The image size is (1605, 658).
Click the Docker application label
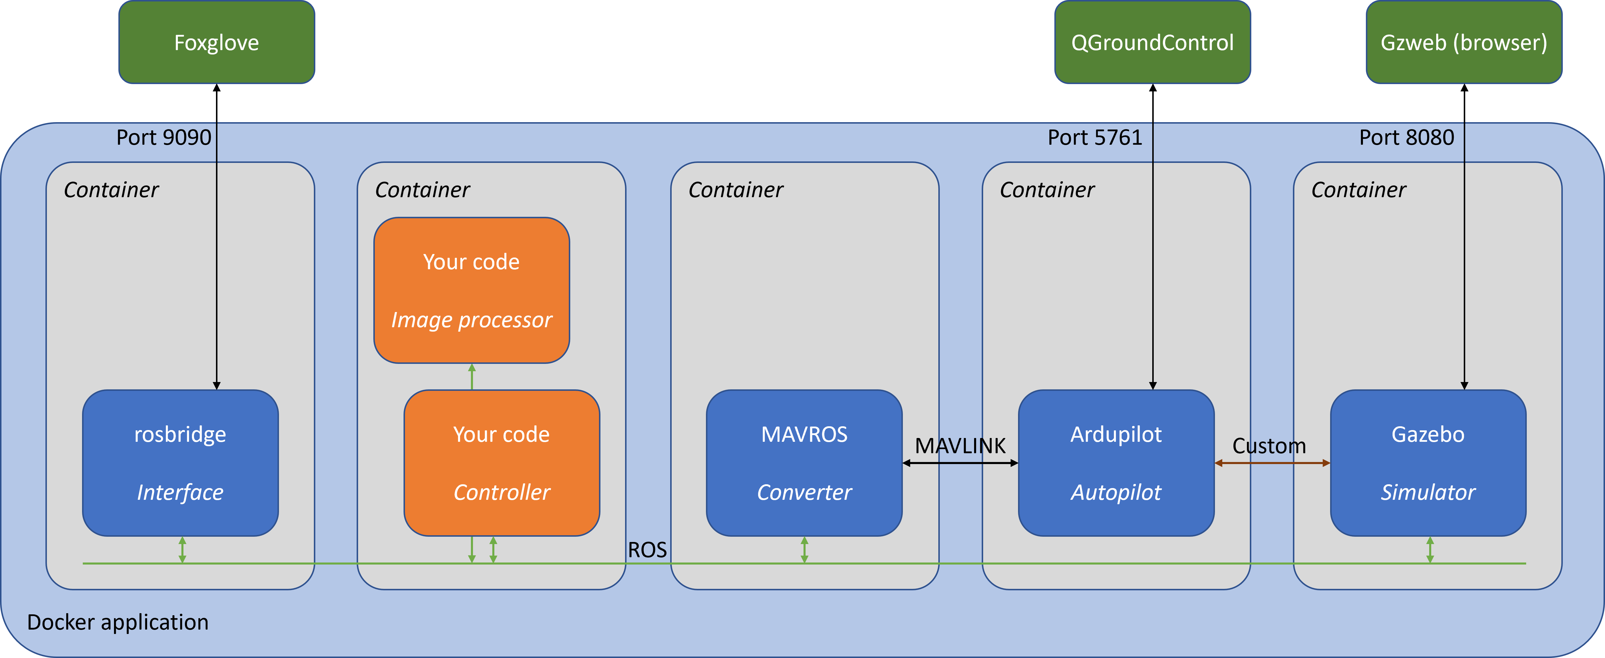(118, 623)
